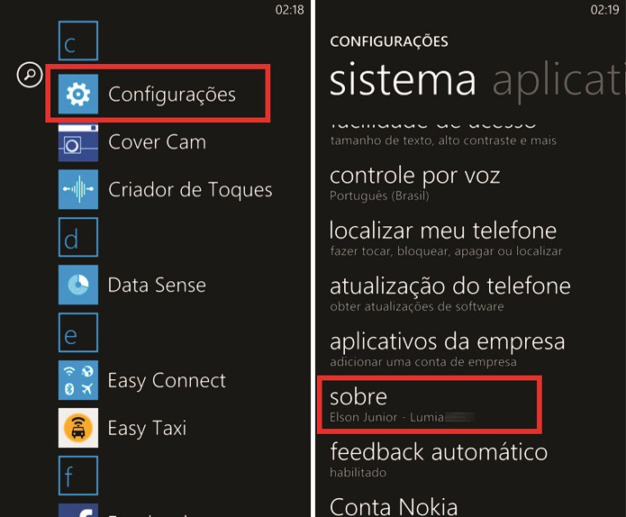The width and height of the screenshot is (626, 517).
Task: Tap the search magnifier icon
Action: [x=29, y=76]
